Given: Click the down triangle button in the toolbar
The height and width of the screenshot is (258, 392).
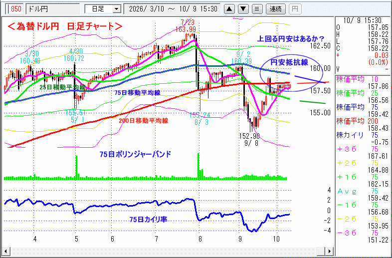Looking at the screenshot, I should 243,9.
